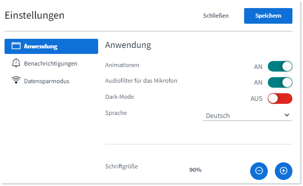This screenshot has width=303, height=186.
Task: Click the Dark-Mode setting label
Action: click(x=119, y=97)
